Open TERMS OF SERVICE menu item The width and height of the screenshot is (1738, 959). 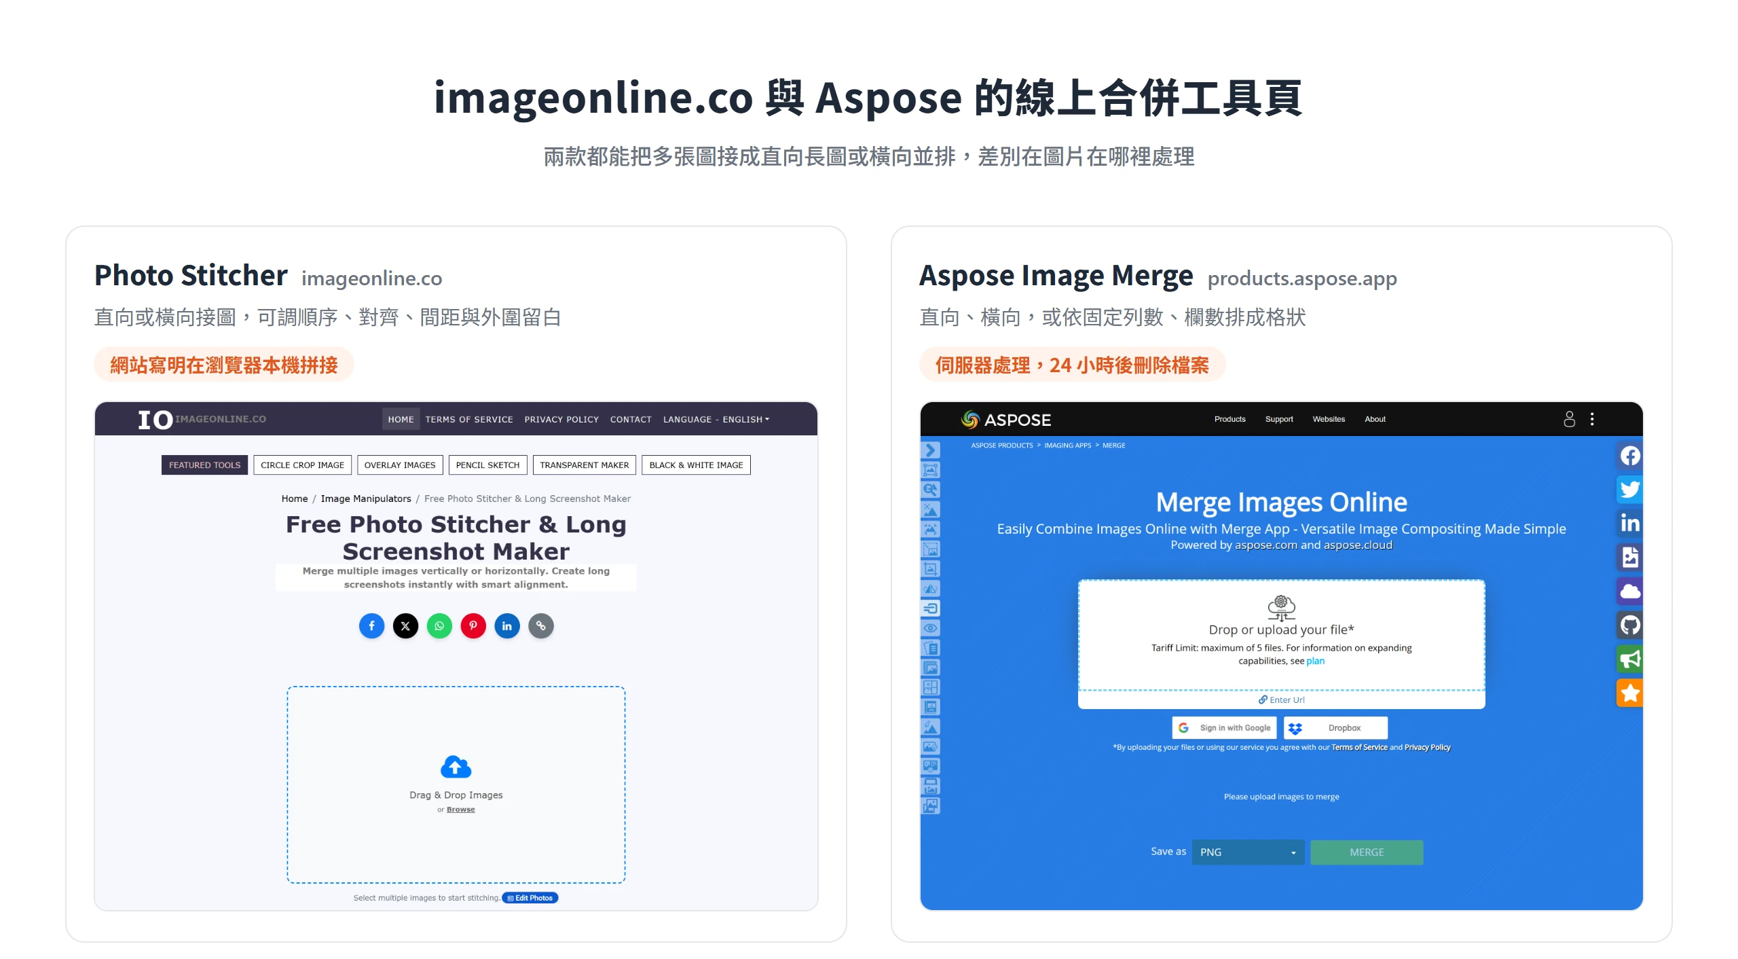469,420
